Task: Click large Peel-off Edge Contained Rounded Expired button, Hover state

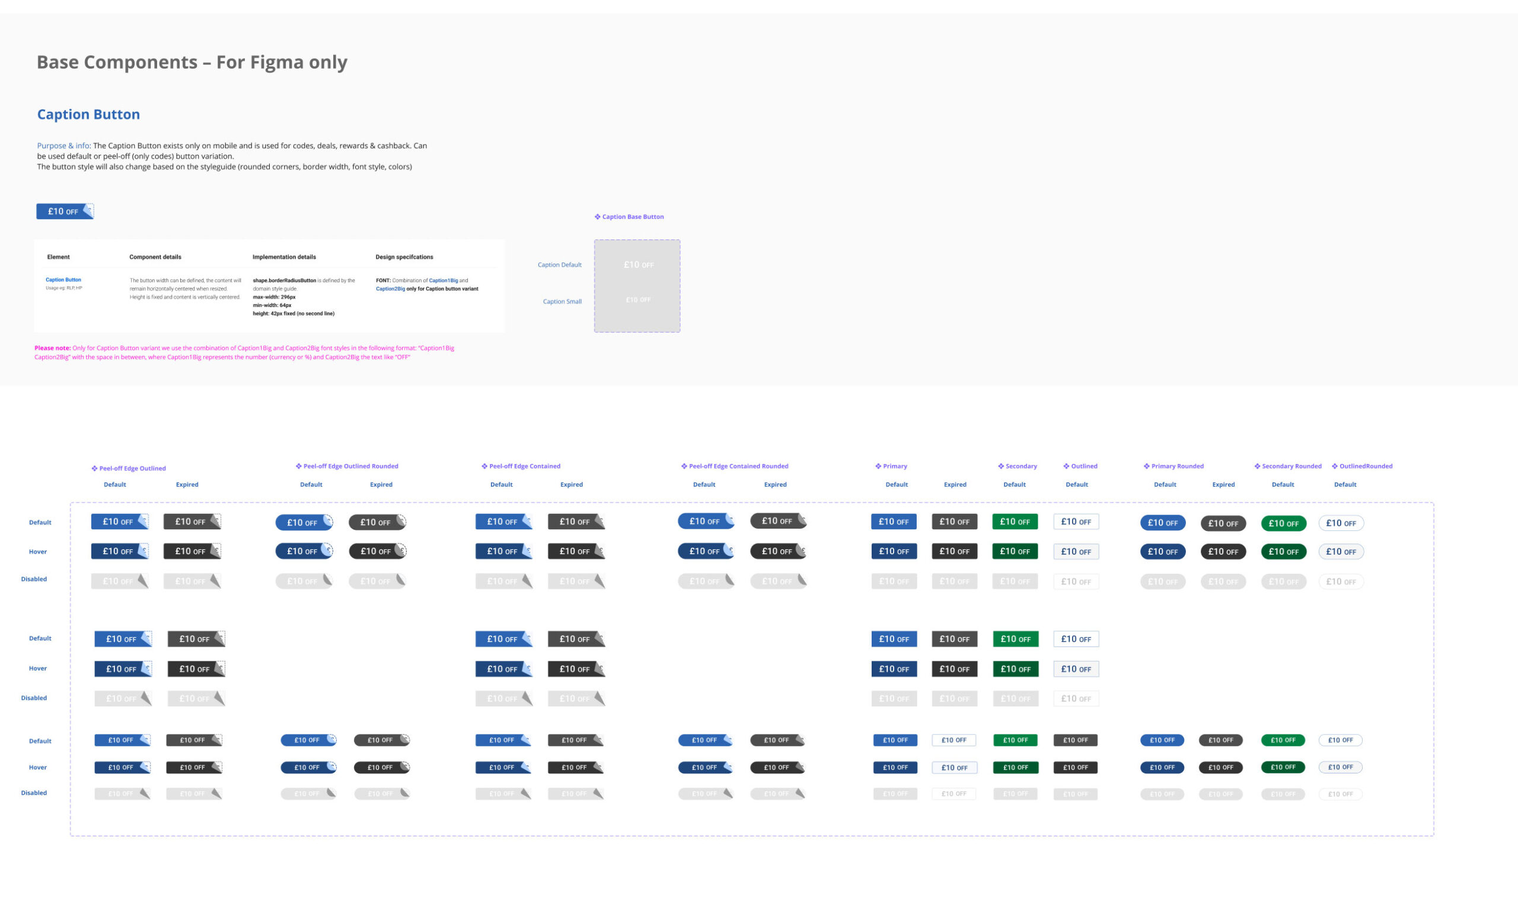Action: 779,551
